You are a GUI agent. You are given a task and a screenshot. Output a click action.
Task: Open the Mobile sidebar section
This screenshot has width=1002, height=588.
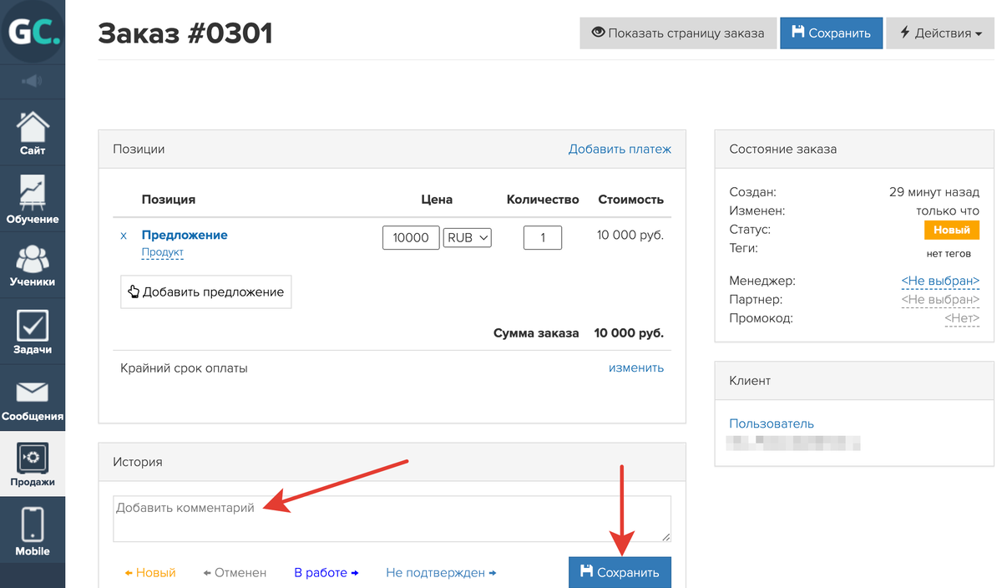coord(33,531)
